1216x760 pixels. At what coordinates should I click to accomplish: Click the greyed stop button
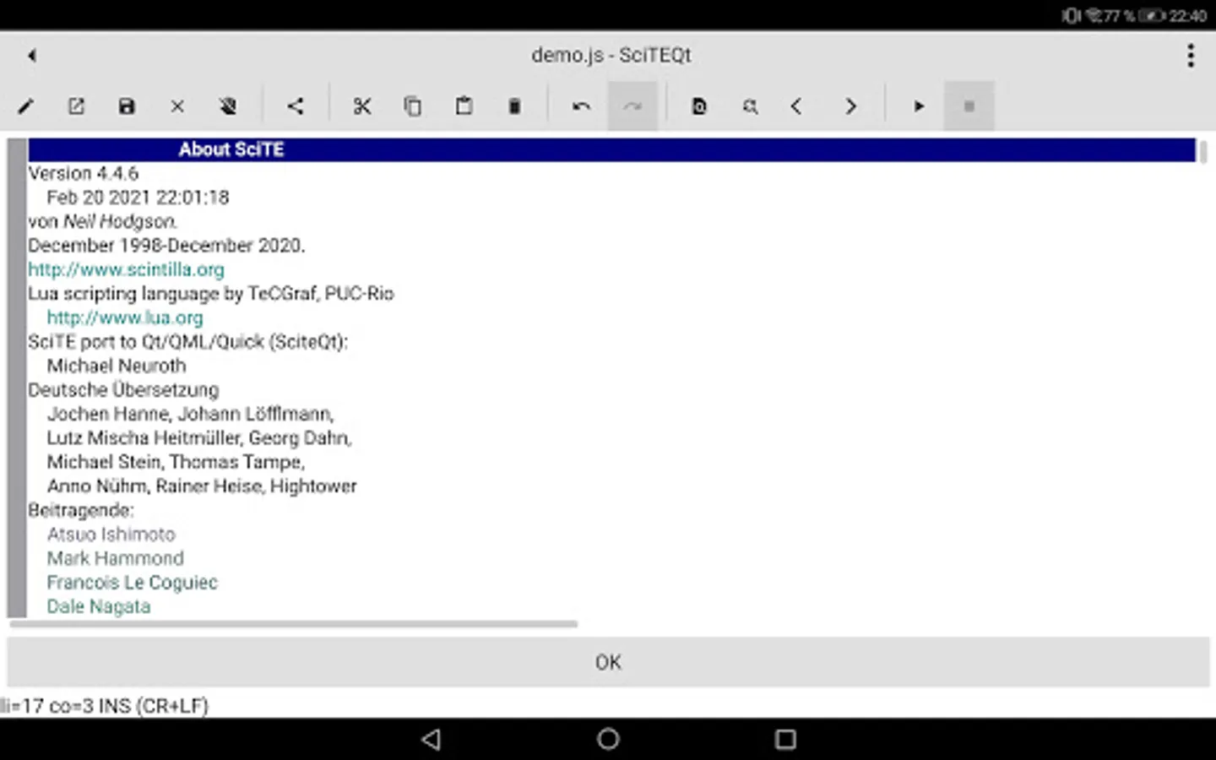pos(969,106)
